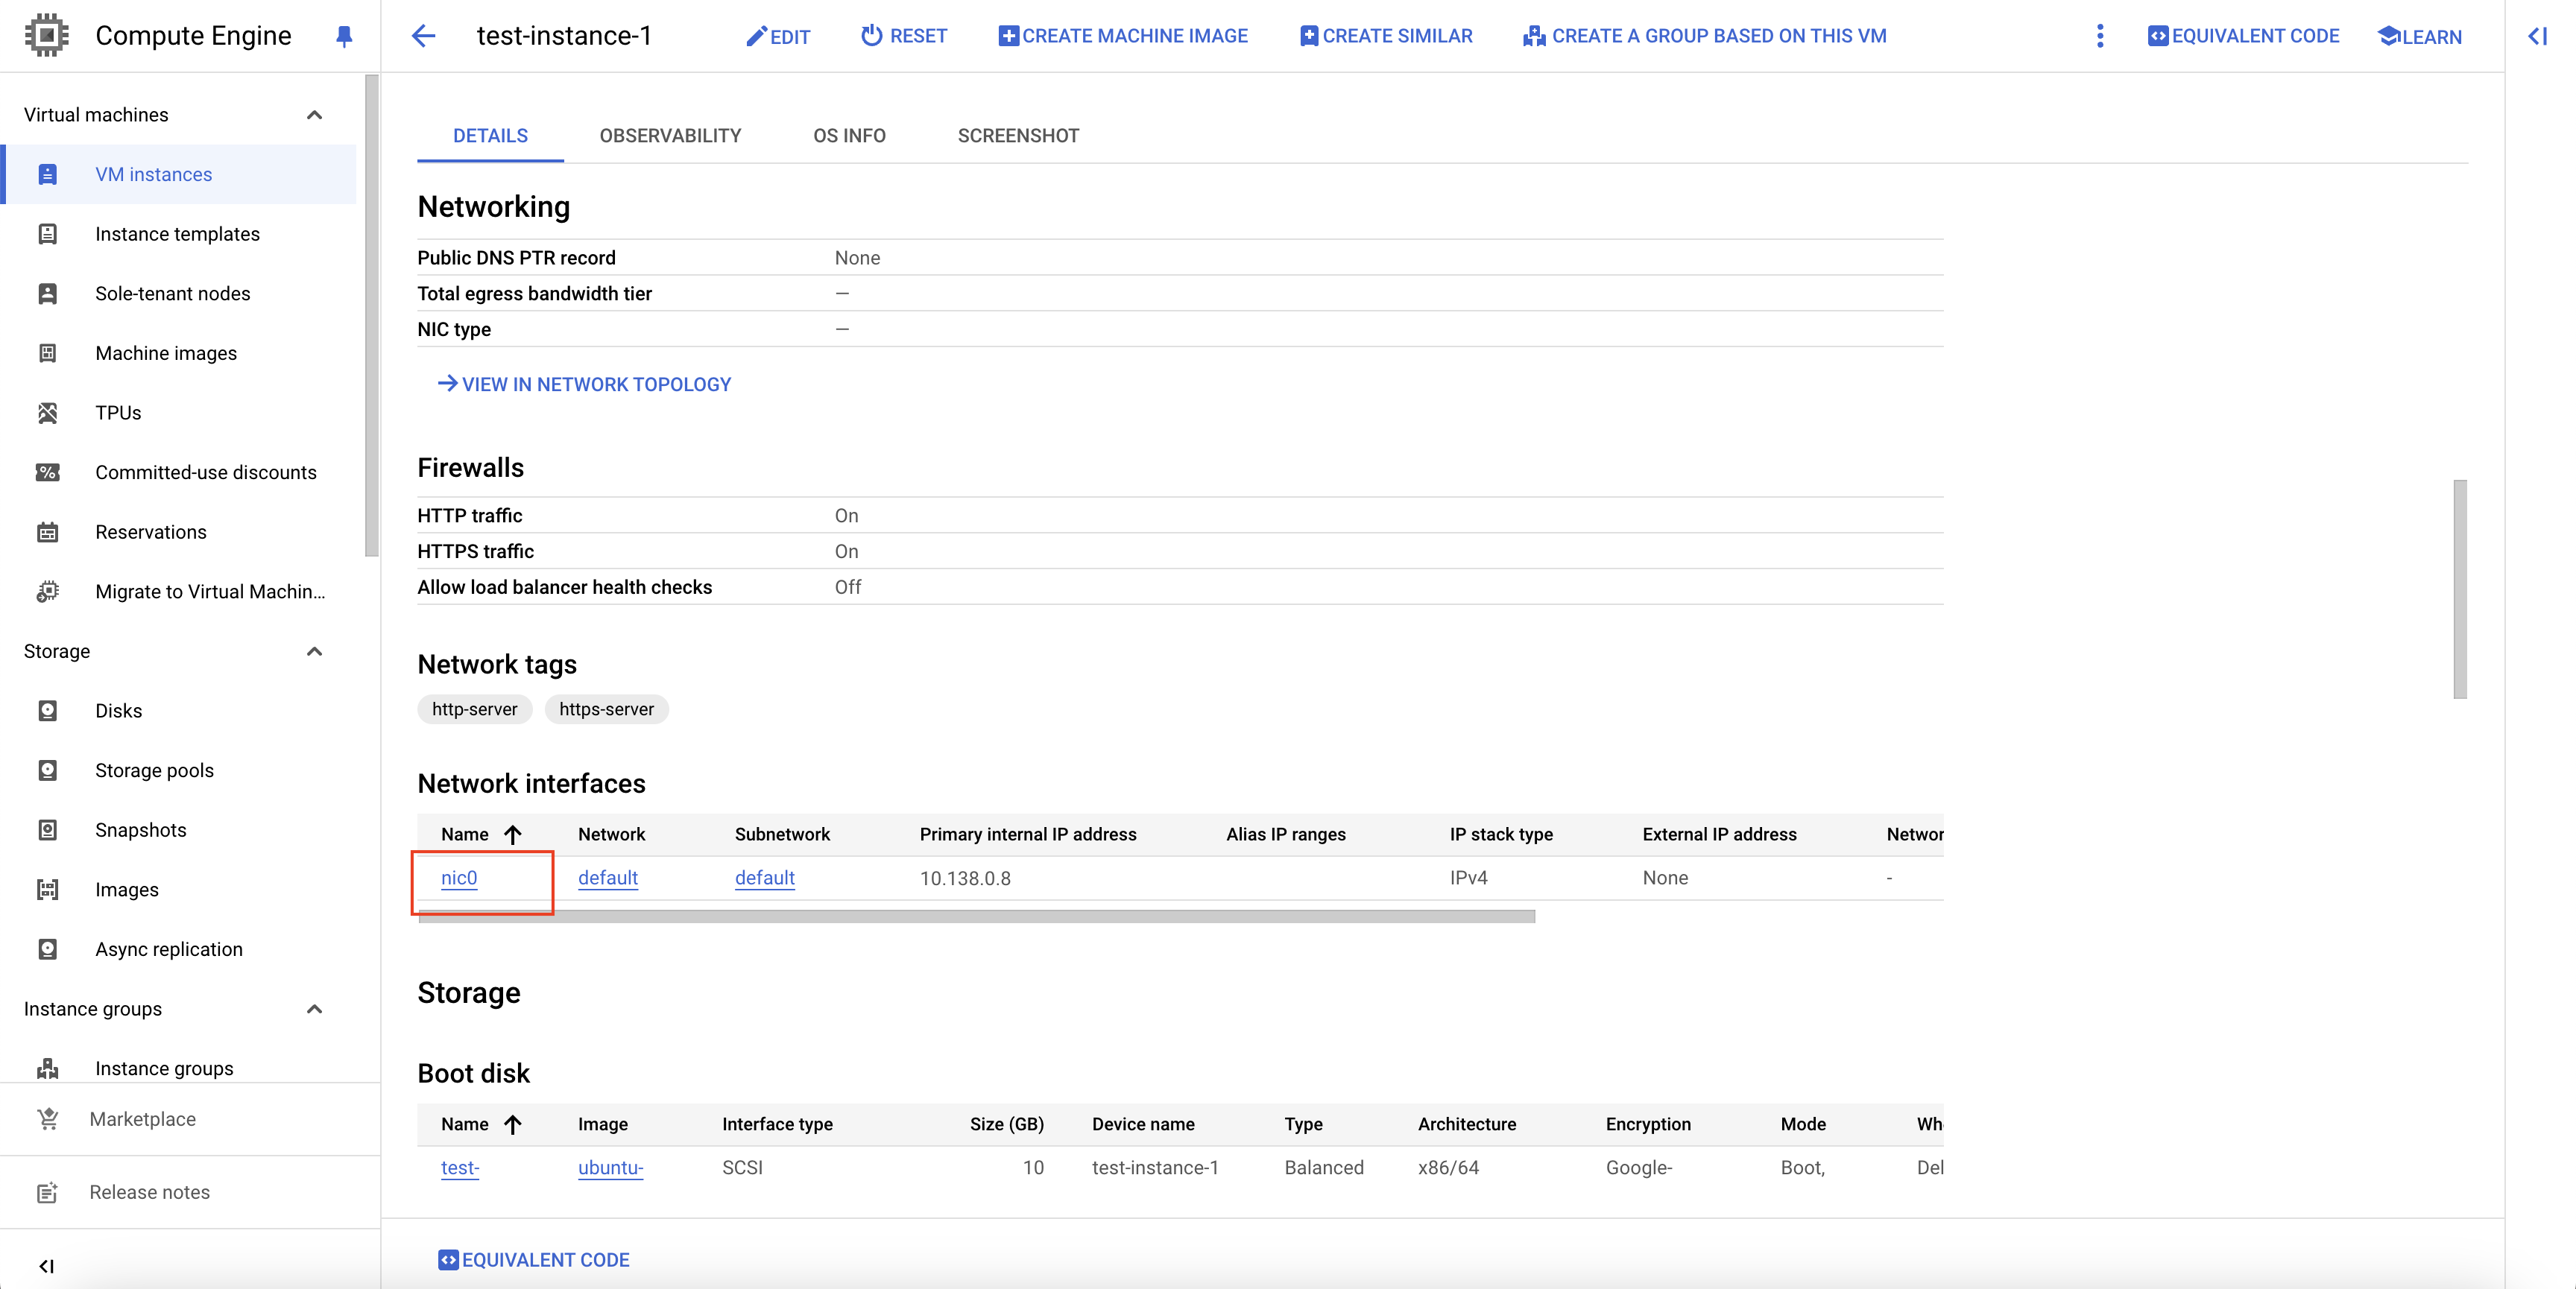Collapse the sidebar using the bottom-left arrow
Screen dimensions: 2576x1289
point(46,1266)
